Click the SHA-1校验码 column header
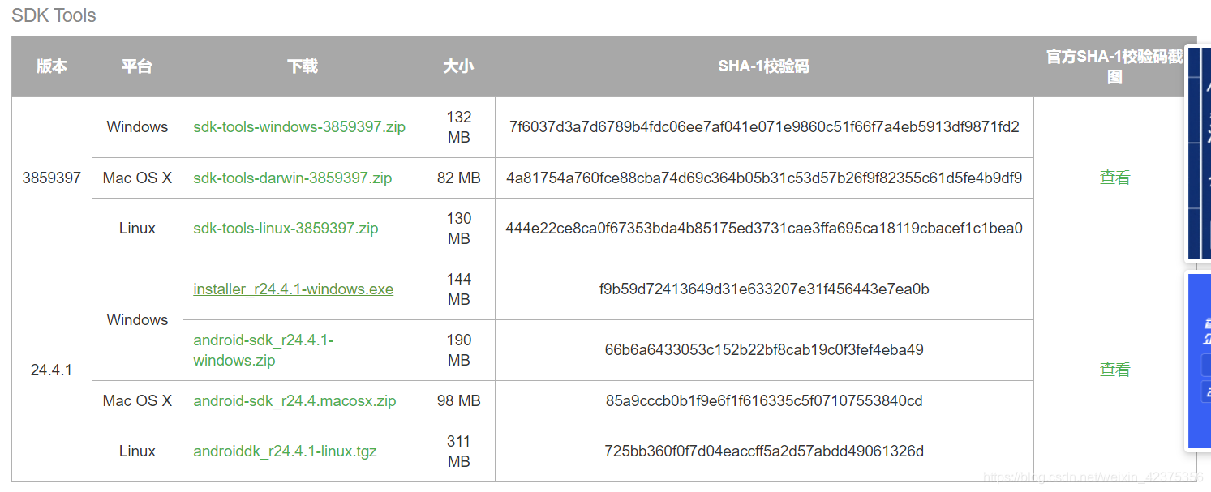 click(x=762, y=66)
